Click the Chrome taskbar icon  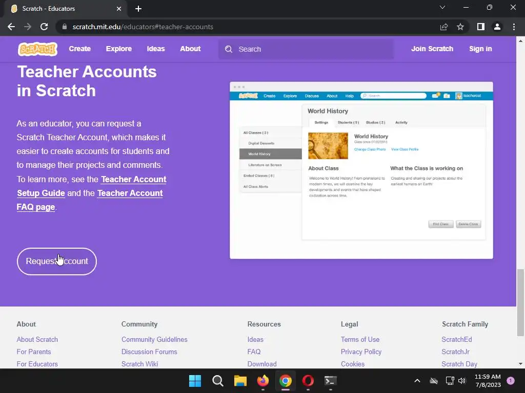coord(285,381)
